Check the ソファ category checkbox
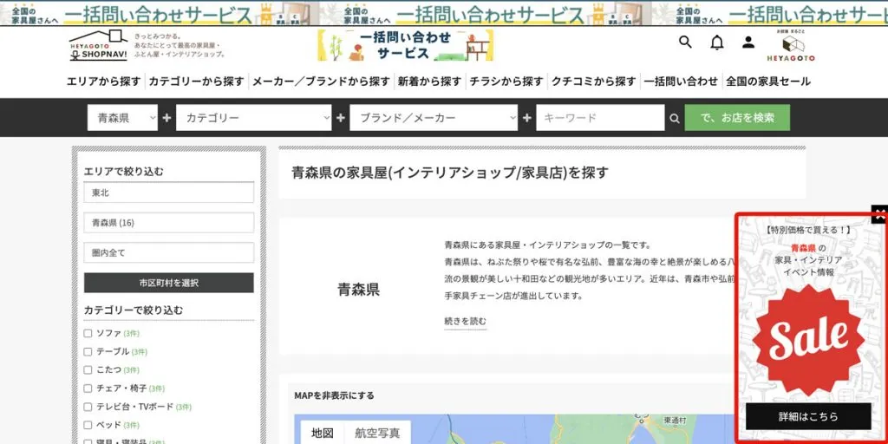 pyautogui.click(x=88, y=334)
